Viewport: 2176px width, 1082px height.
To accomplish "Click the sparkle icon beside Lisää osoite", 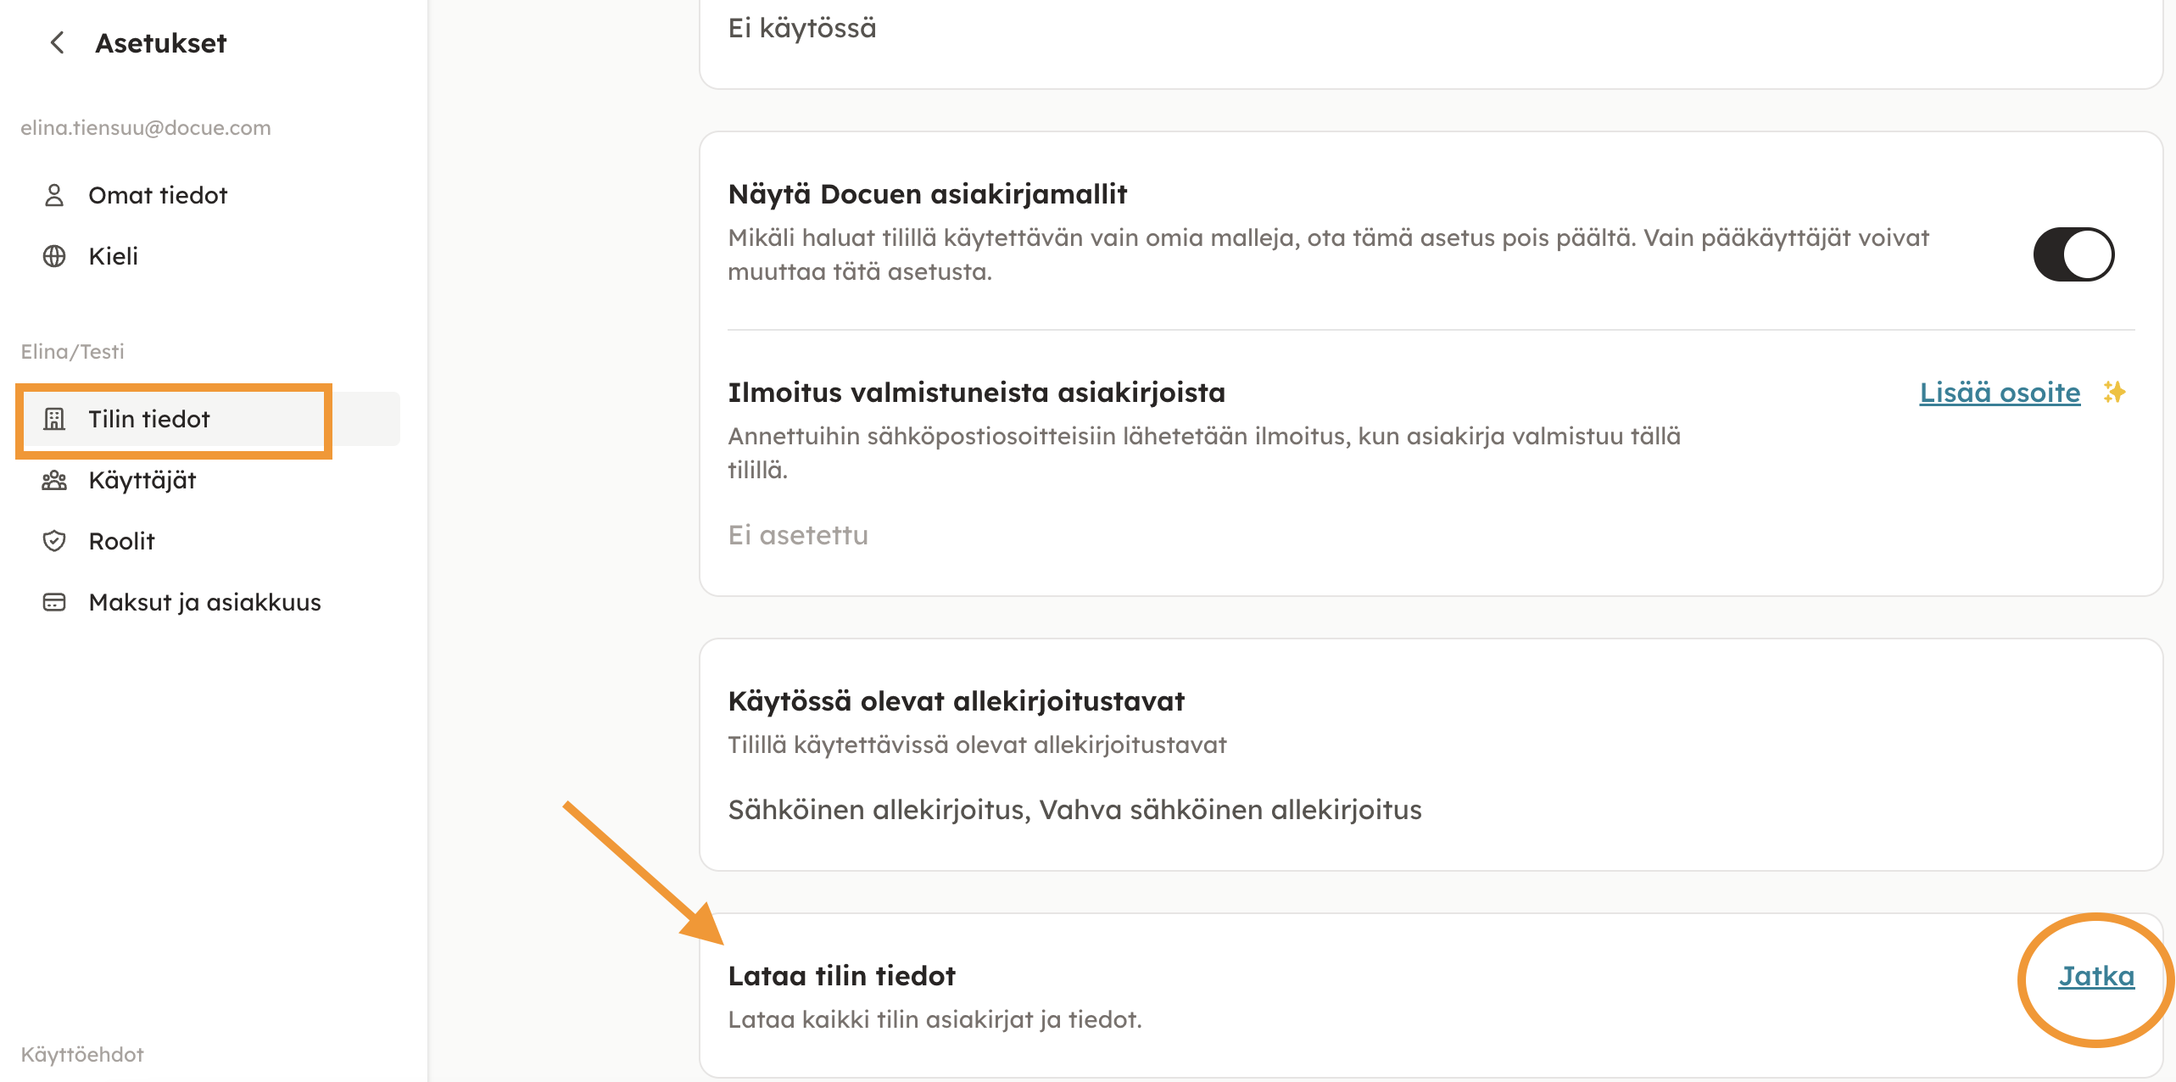I will tap(2114, 393).
